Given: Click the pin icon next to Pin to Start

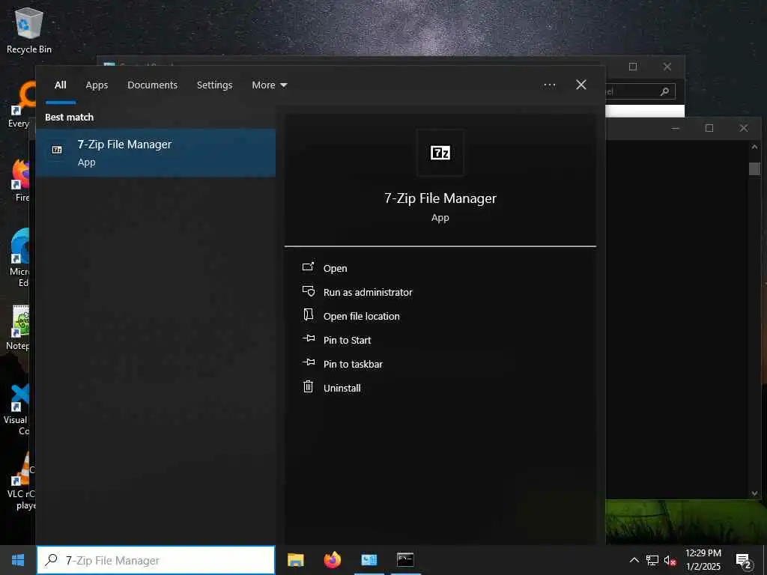Looking at the screenshot, I should click(x=309, y=338).
